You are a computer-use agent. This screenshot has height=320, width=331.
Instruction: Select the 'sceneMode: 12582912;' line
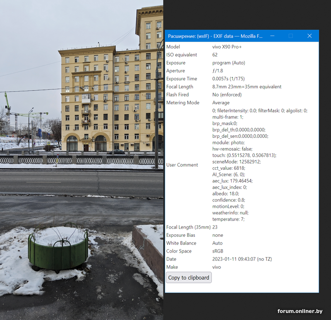point(237,161)
